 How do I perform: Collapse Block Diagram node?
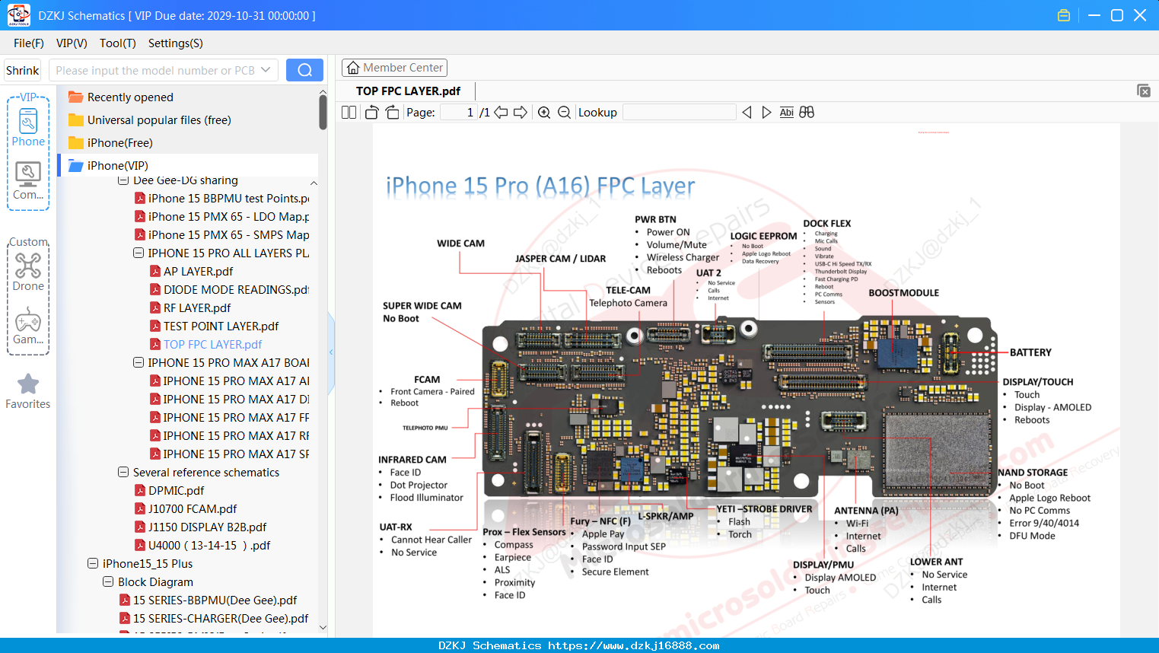(108, 581)
